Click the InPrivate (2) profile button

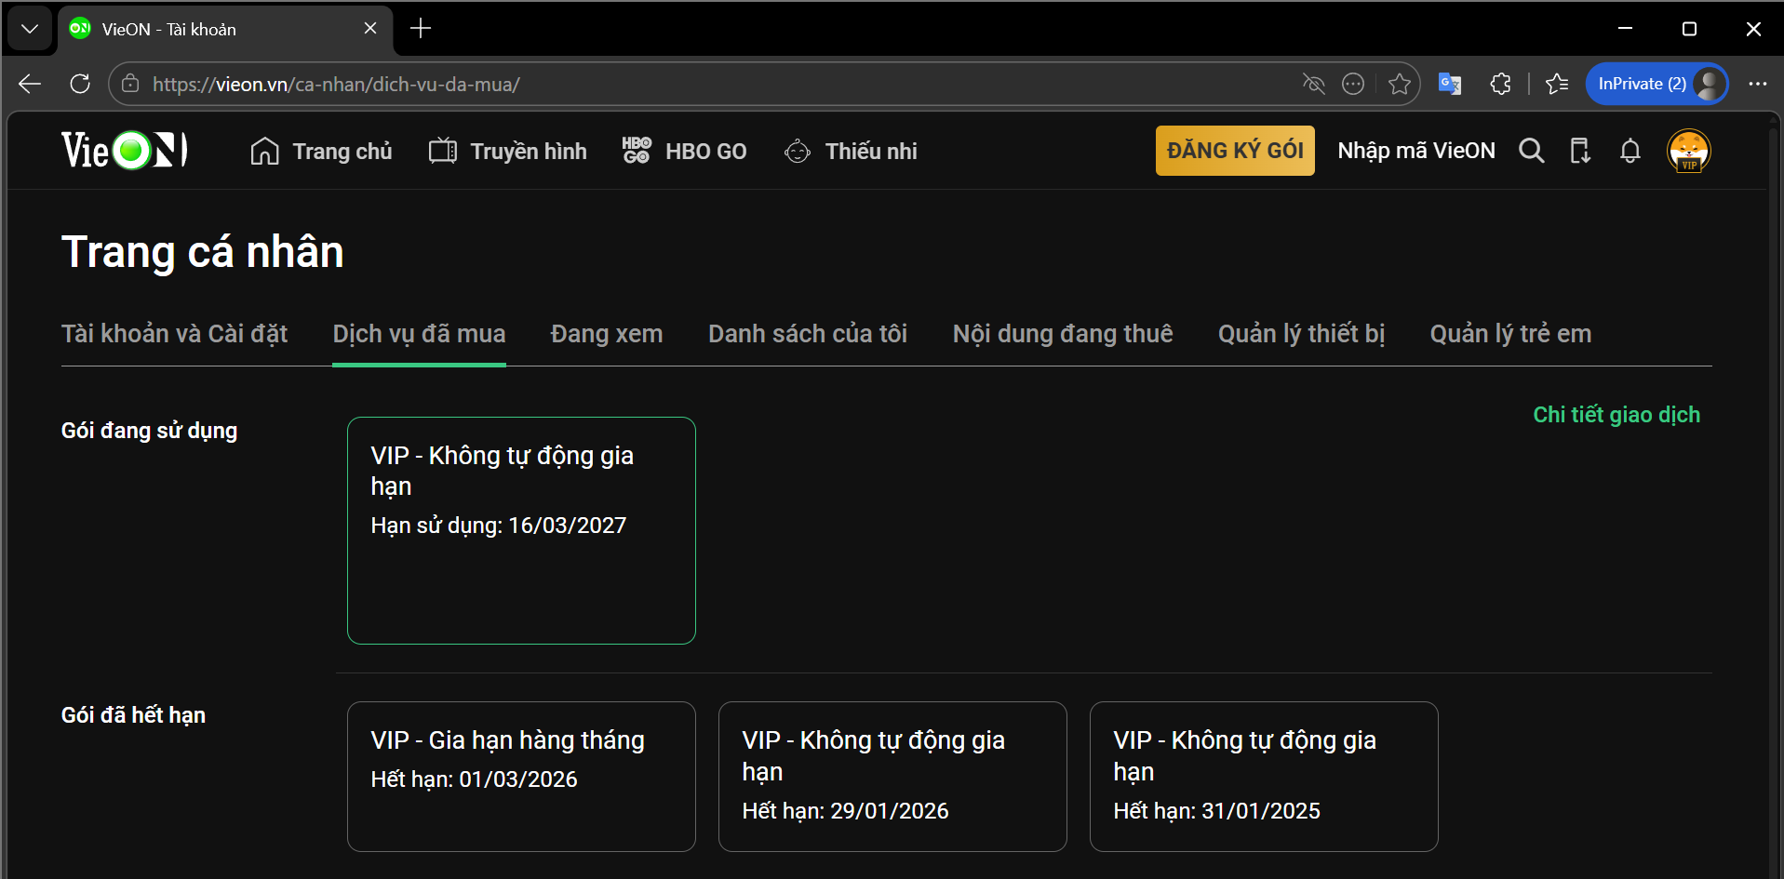pos(1657,84)
